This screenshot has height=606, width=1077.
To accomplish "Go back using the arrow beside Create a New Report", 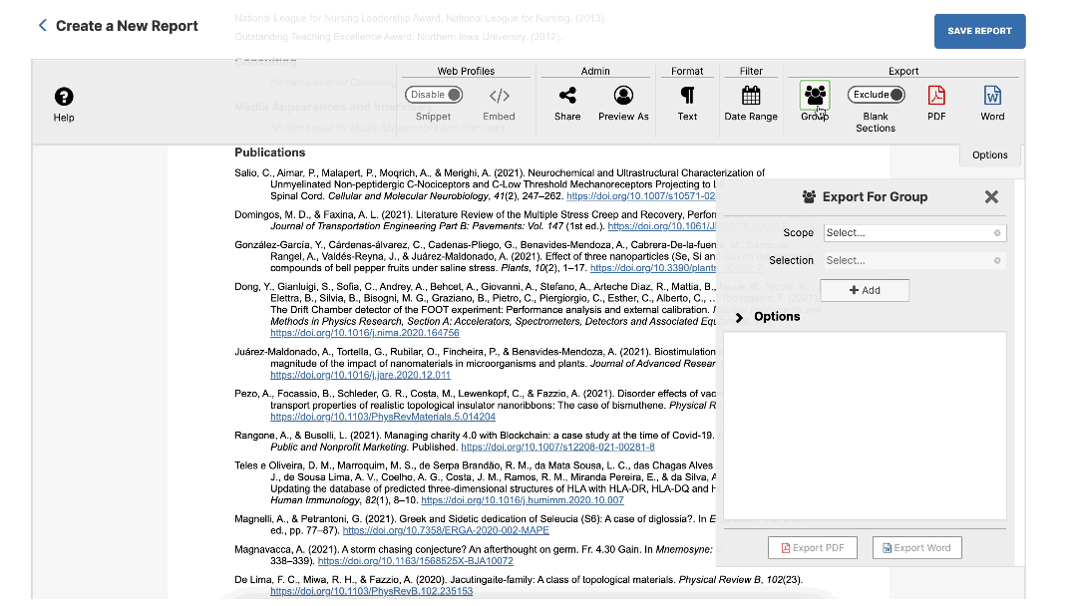I will [43, 25].
